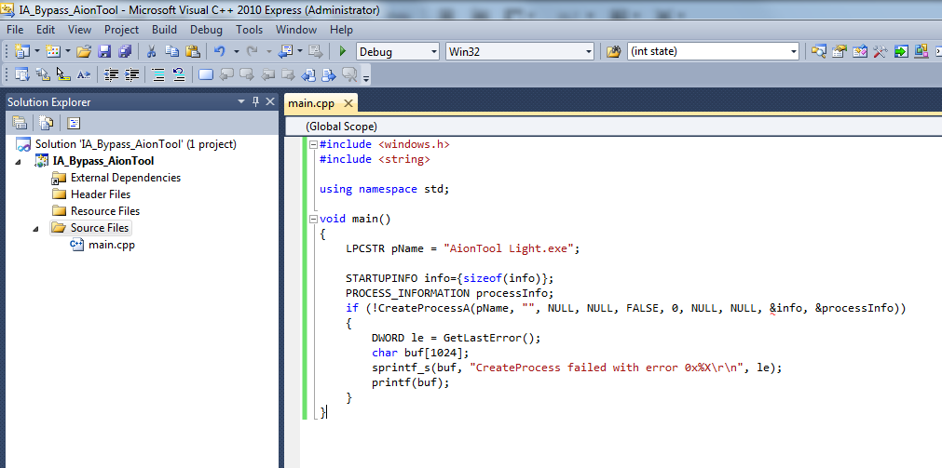Screen dimensions: 942x468
Task: Click the Show All Files icon in Solution Explorer
Action: click(x=47, y=123)
